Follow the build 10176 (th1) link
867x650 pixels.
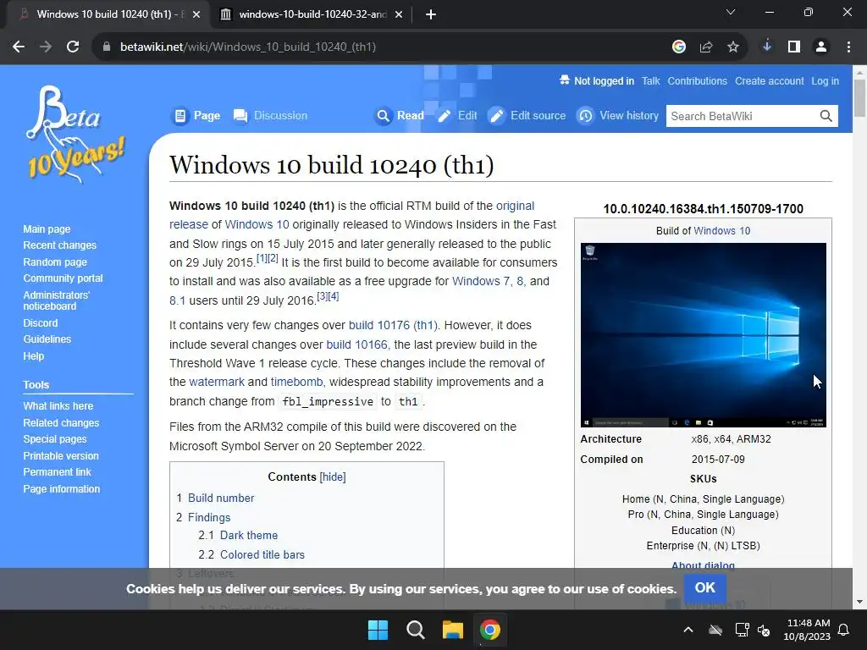point(393,325)
